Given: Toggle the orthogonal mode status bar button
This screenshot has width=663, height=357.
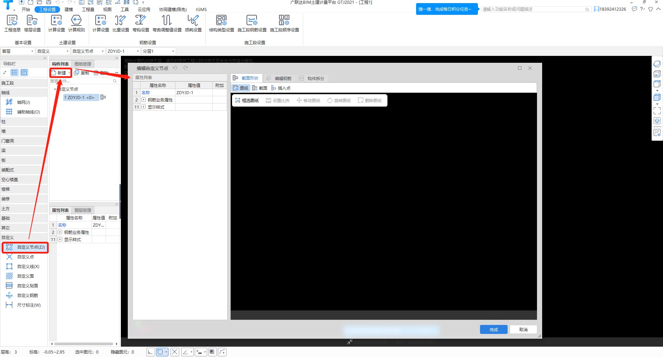Looking at the screenshot, I should 150,352.
